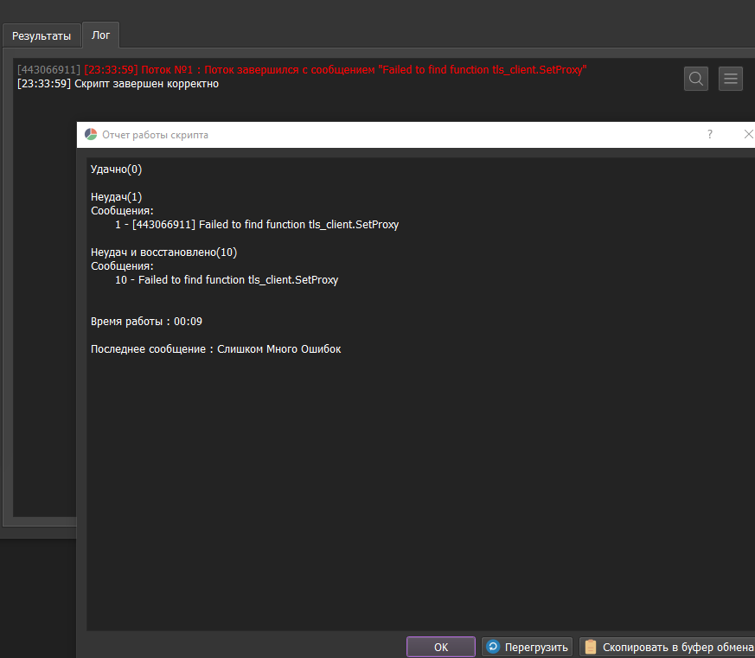Select the red Поток №1 error log line

pos(337,69)
